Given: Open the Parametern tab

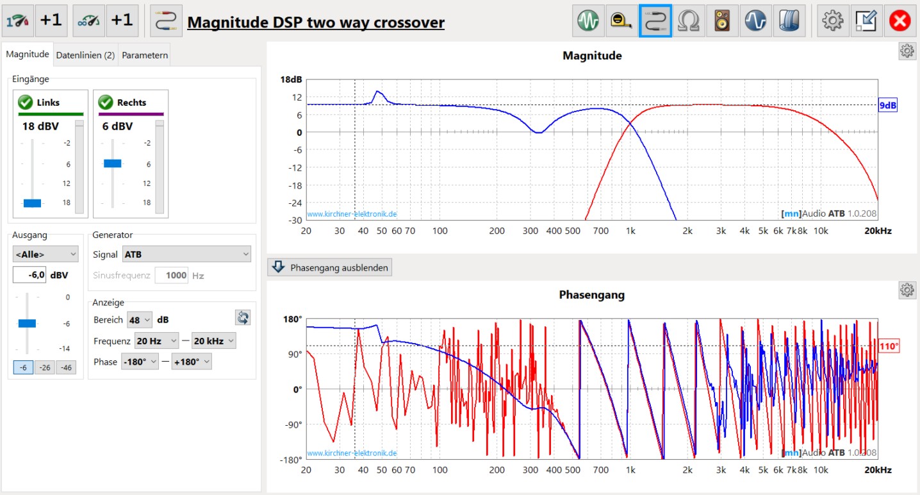Looking at the screenshot, I should (x=144, y=55).
